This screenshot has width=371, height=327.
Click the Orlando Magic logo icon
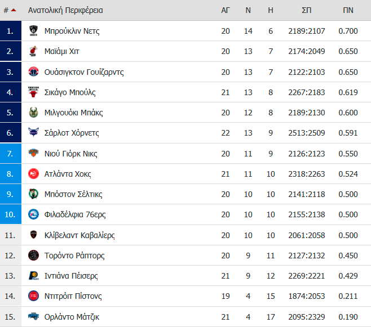[33, 316]
